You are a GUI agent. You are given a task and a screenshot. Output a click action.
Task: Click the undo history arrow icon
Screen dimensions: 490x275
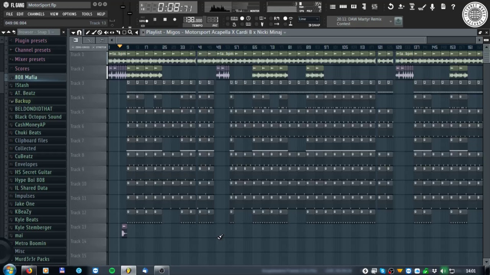tap(390, 6)
